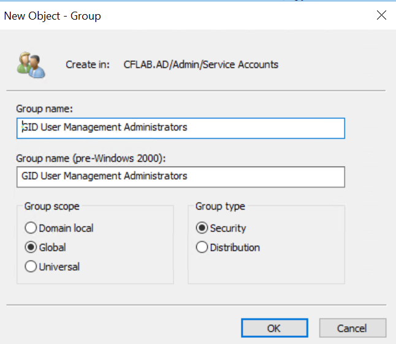
Task: Click the separator line above OK button
Action: [x=196, y=303]
